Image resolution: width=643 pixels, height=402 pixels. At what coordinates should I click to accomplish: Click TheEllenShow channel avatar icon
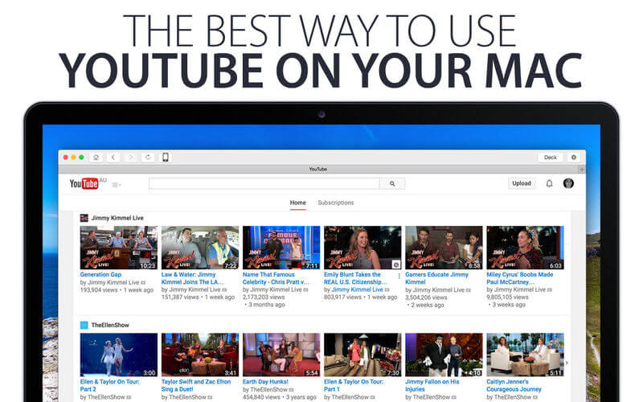click(84, 325)
